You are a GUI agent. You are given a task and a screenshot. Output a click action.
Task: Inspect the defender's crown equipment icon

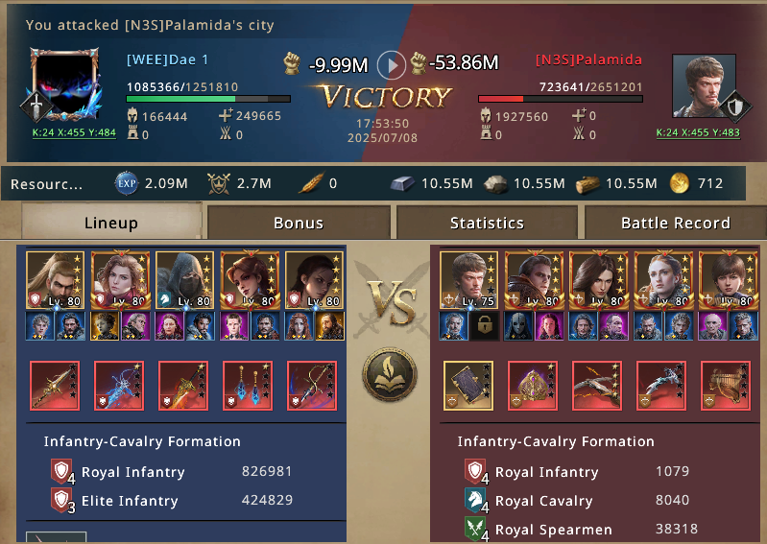click(x=533, y=386)
